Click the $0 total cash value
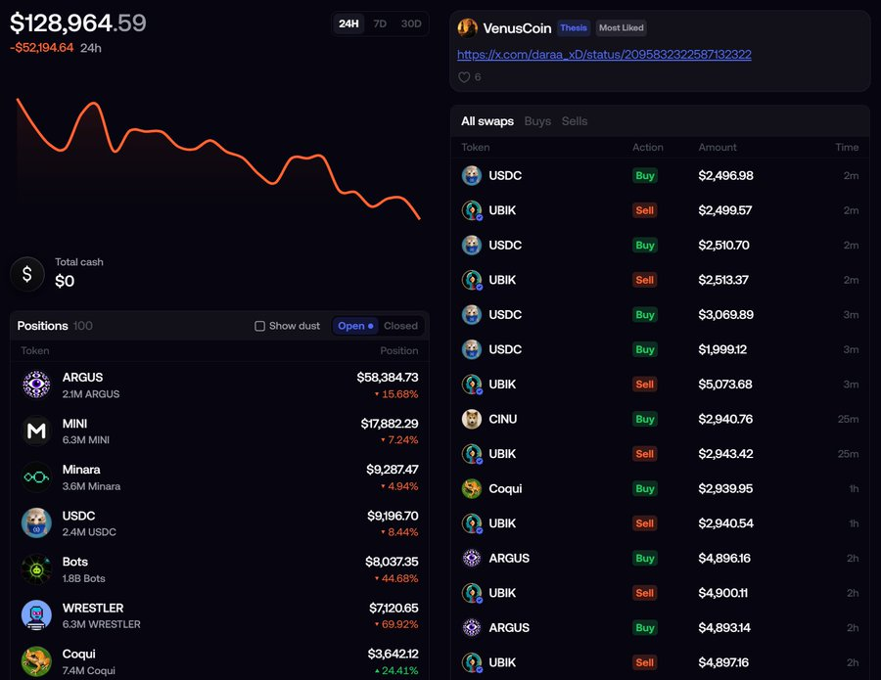Screen dimensions: 881x680 [65, 281]
